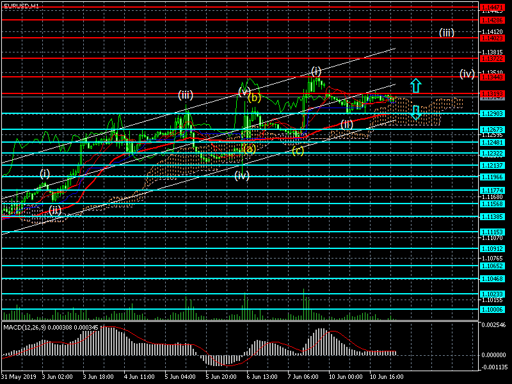Click the 5 Jun 04:00 time label
Image resolution: width=512 pixels, height=384 pixels.
click(180, 378)
